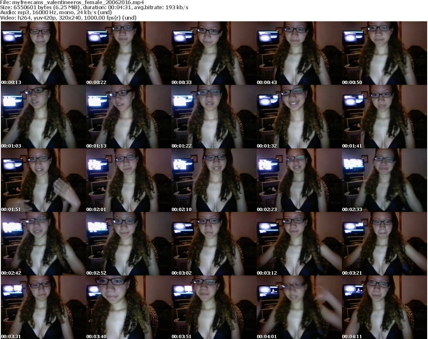Select the frame timestamped 00:03:21

point(385,244)
